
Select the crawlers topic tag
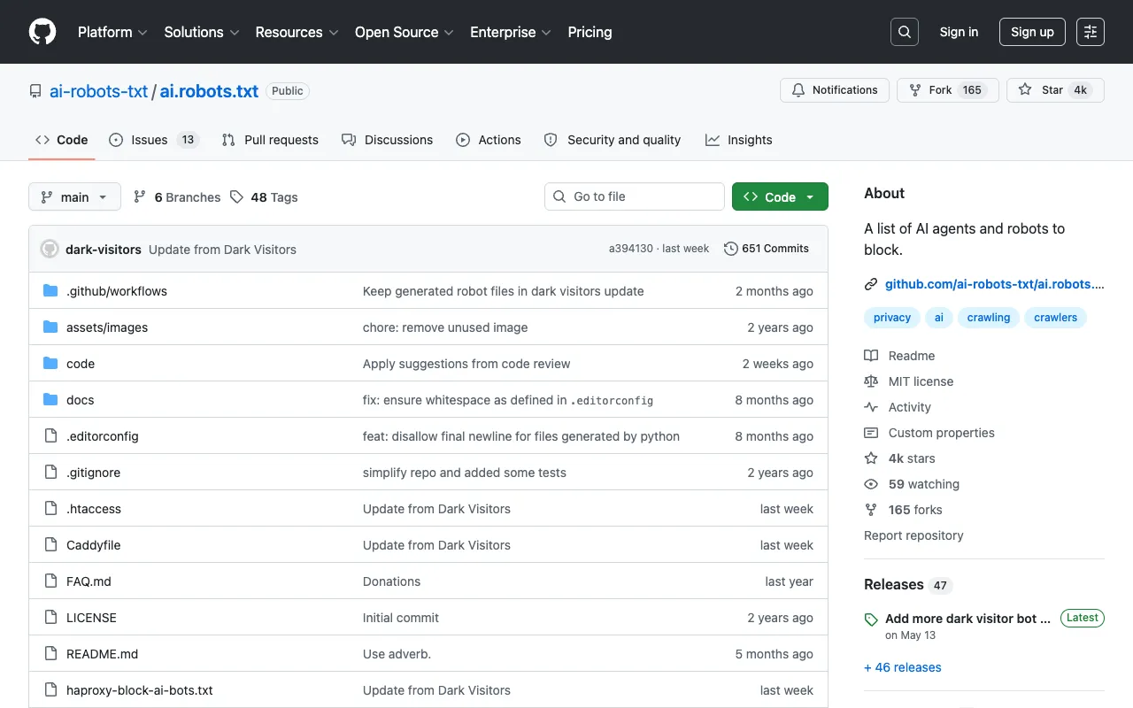click(1056, 318)
